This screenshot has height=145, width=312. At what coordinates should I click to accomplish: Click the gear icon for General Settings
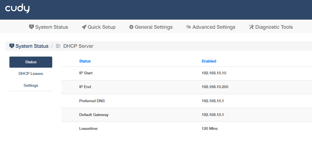131,27
